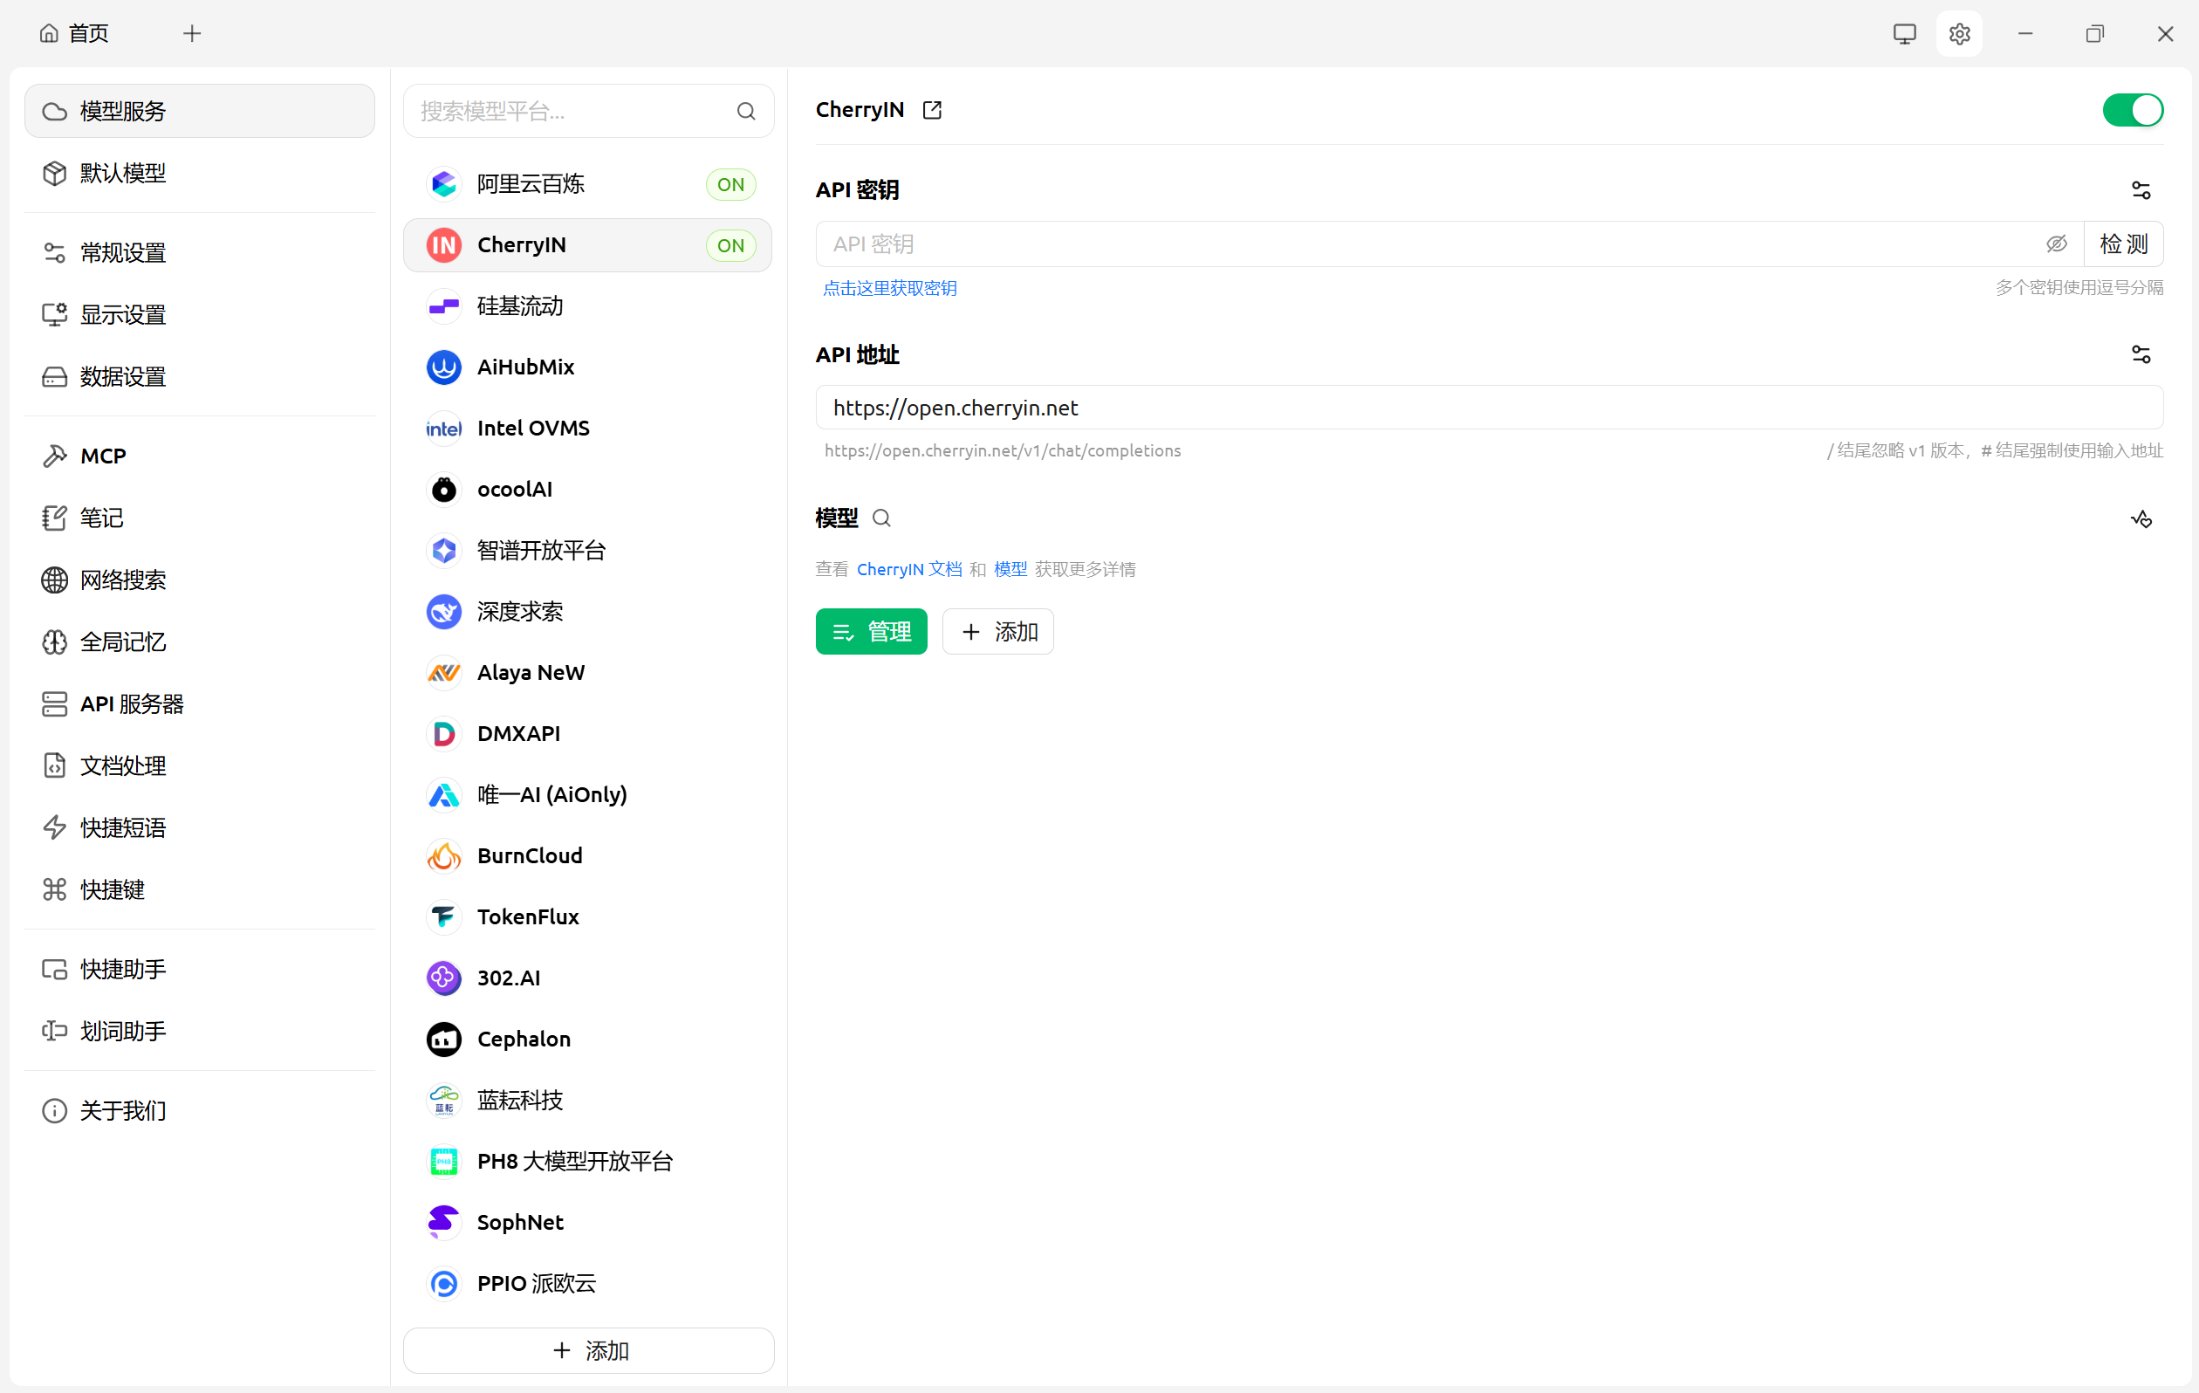Click ON badge for CherryIN
This screenshot has height=1393, width=2199.
(730, 246)
